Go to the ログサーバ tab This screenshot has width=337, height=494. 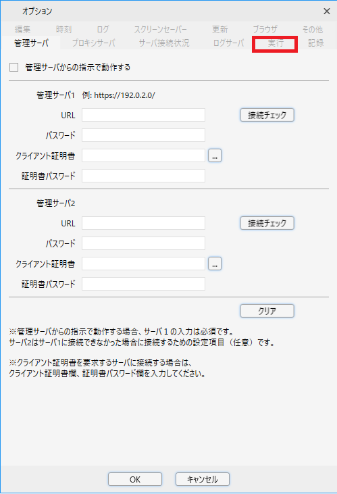(x=229, y=43)
